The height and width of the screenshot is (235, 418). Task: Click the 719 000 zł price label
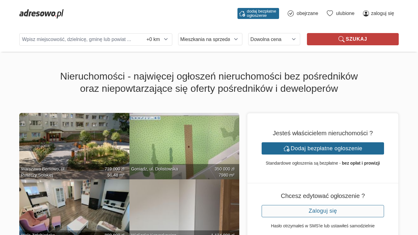click(x=114, y=169)
